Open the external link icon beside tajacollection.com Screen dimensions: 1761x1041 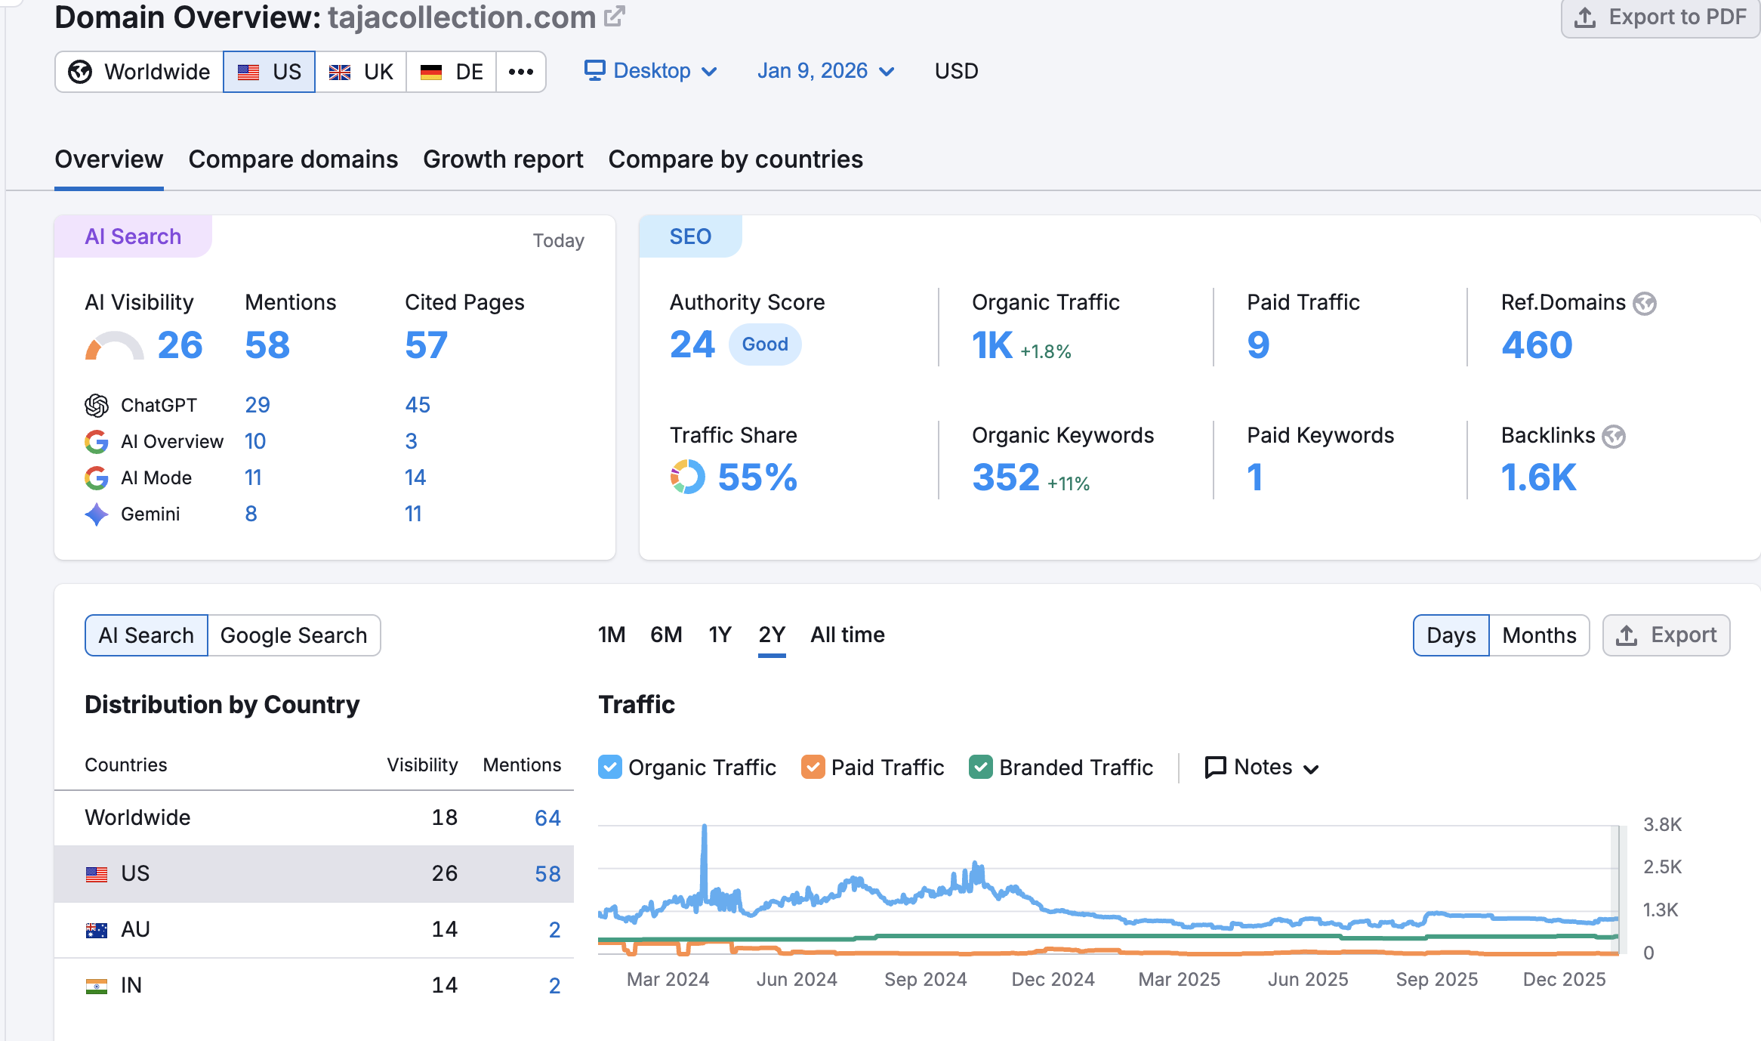(615, 16)
